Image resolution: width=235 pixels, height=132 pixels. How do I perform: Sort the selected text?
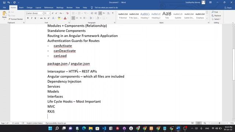click(109, 13)
